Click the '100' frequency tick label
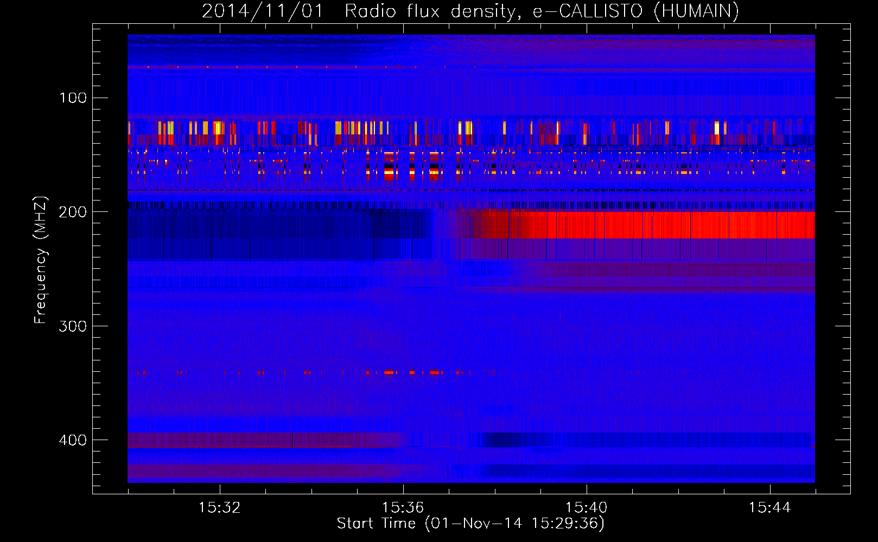The image size is (878, 542). (73, 98)
